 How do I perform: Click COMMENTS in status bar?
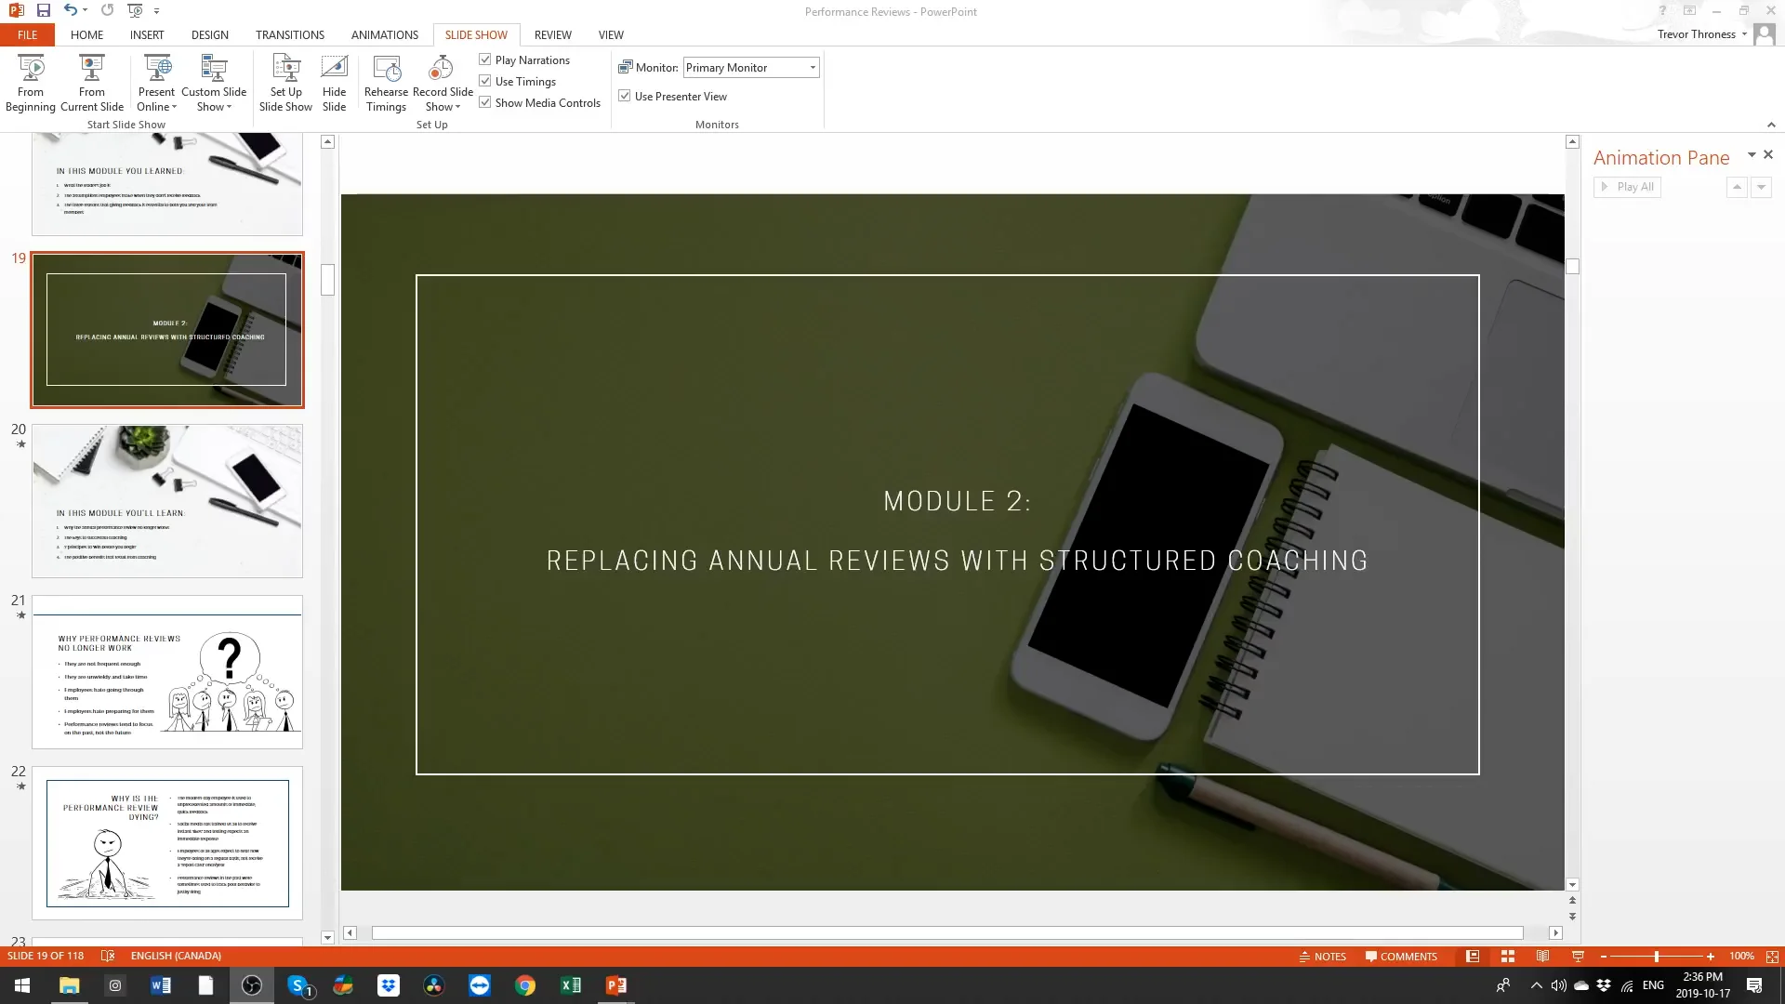tap(1401, 957)
